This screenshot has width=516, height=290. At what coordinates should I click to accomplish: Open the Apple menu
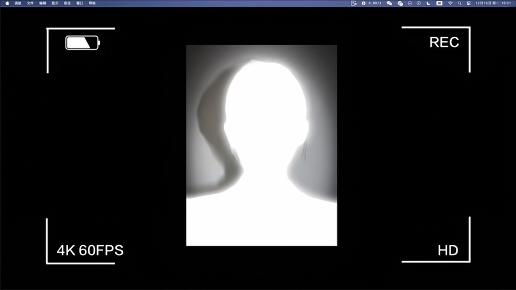pos(7,3)
